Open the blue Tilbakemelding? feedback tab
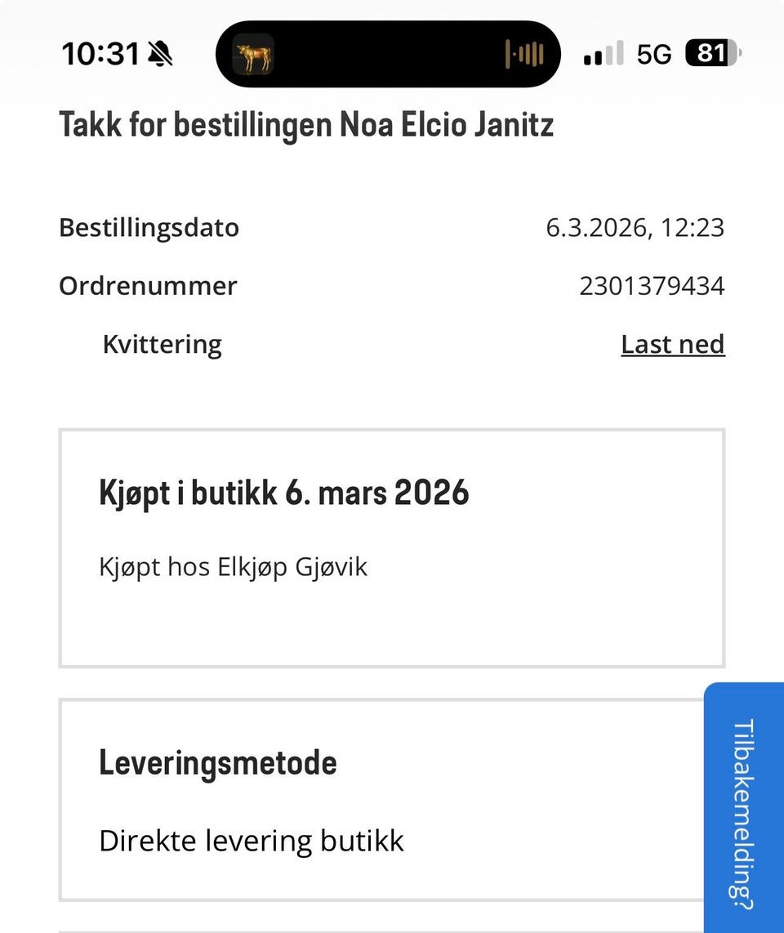Image resolution: width=784 pixels, height=933 pixels. [x=743, y=807]
